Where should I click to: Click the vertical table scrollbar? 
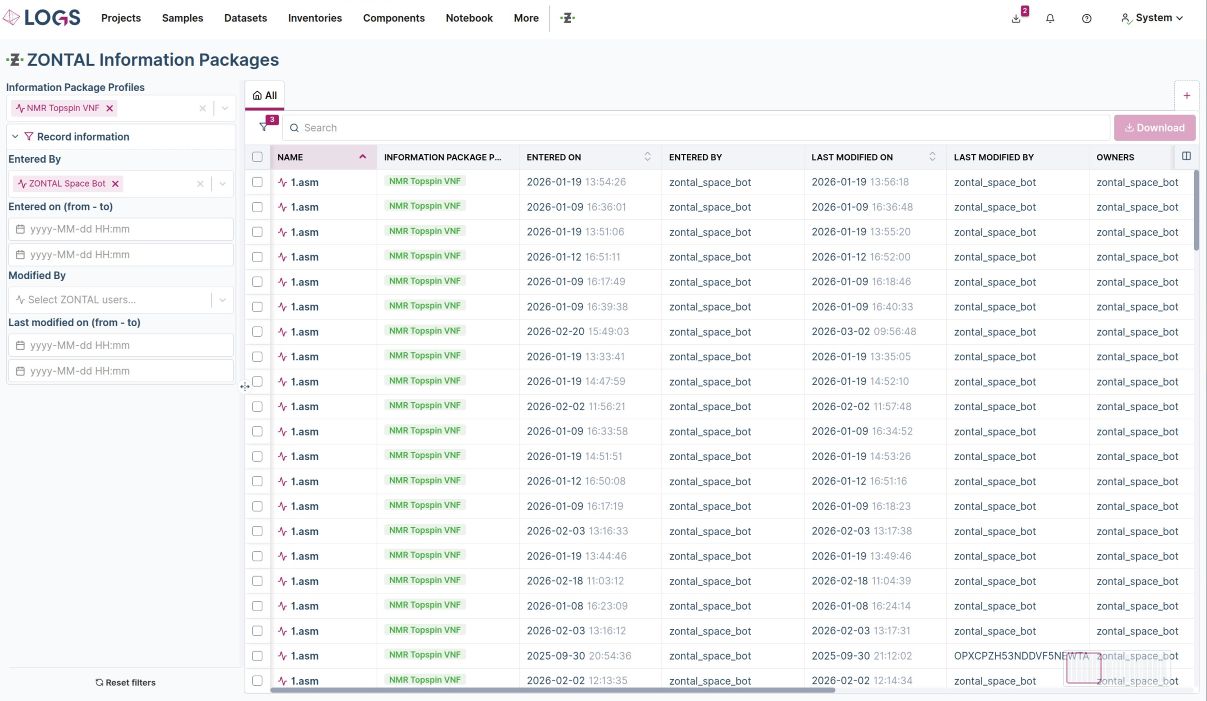point(1196,210)
